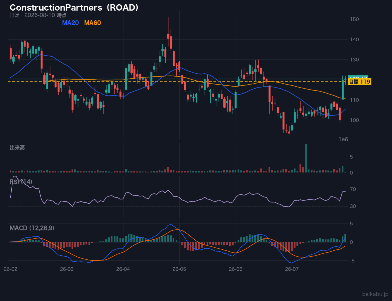Viewport: 392px width, 301px height.
Task: Click the RSI 30 level label
Action: click(x=353, y=206)
